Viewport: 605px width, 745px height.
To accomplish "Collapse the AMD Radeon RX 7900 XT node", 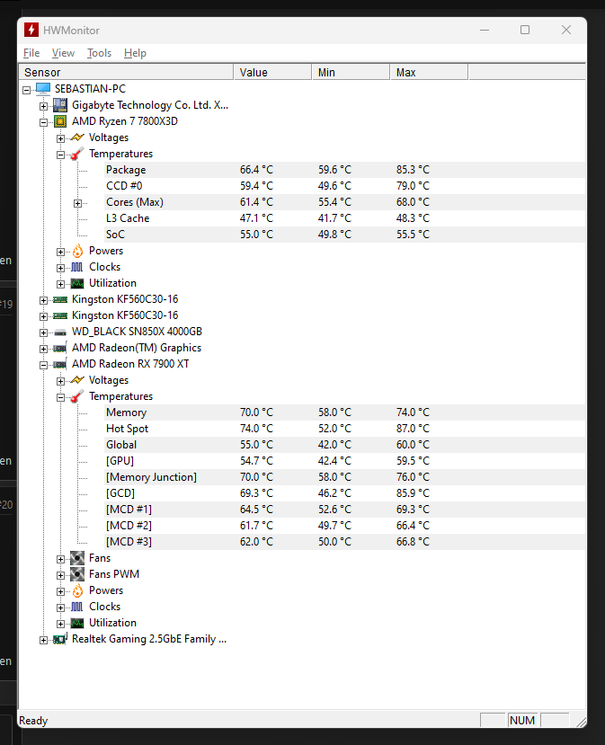I will [x=44, y=365].
